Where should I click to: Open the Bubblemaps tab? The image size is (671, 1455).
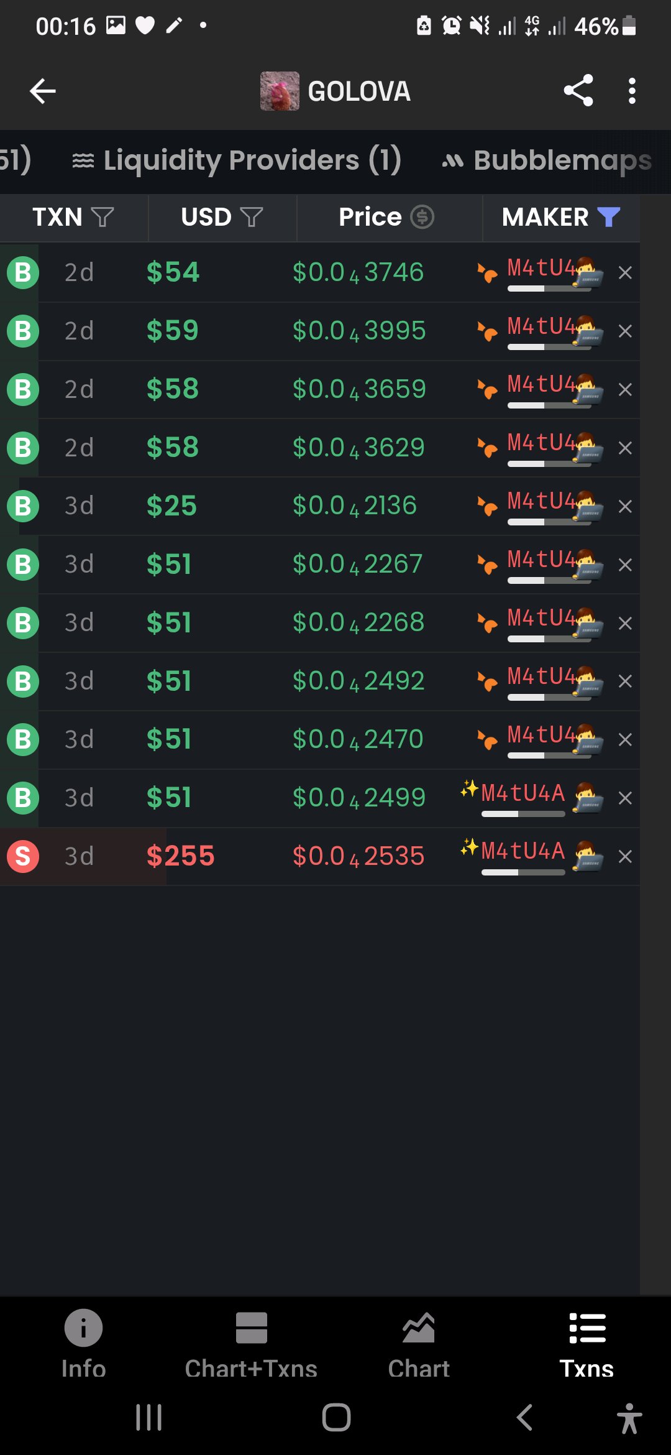point(547,160)
